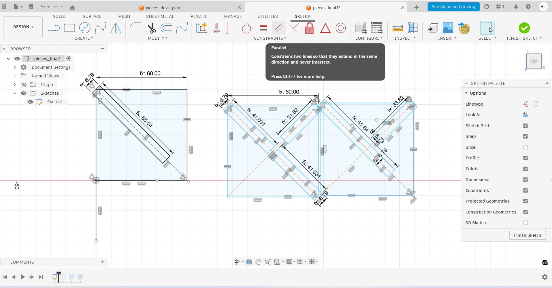Click See plans and pricing button
The image size is (552, 288).
pos(453,7)
